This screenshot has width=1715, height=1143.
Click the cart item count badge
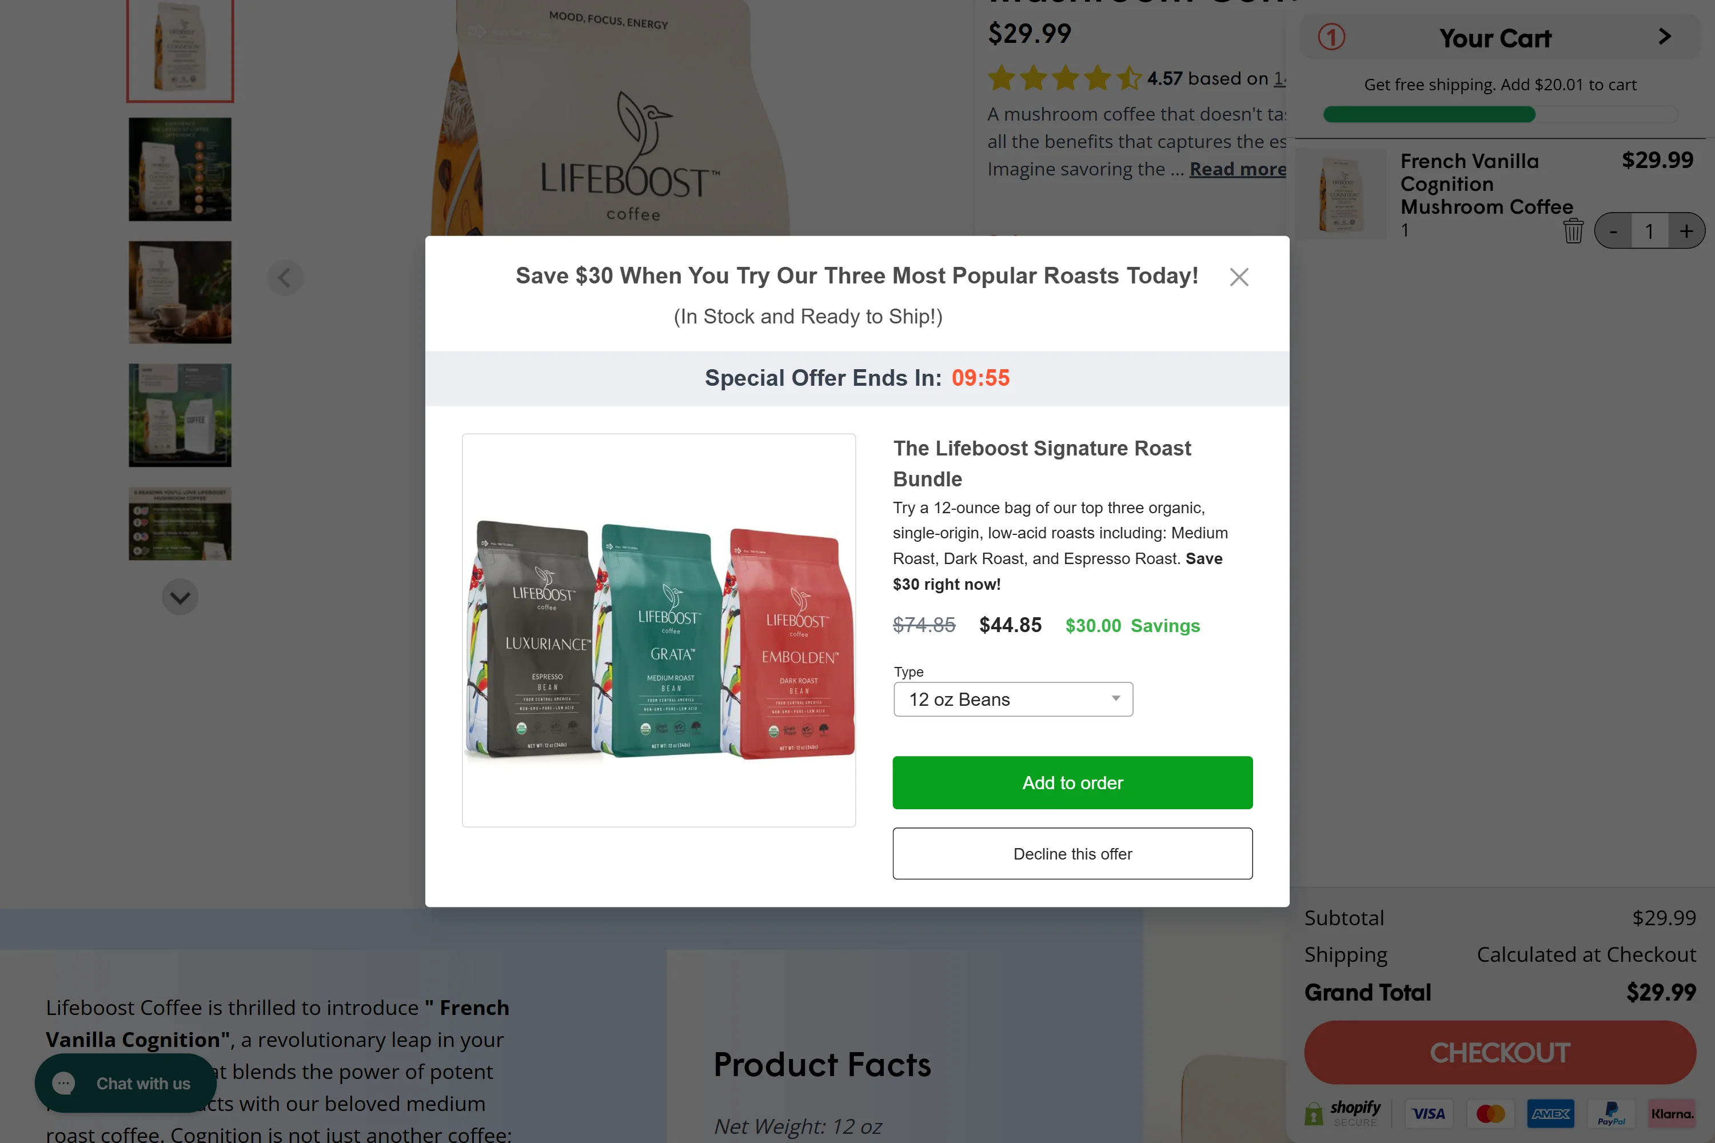point(1331,37)
